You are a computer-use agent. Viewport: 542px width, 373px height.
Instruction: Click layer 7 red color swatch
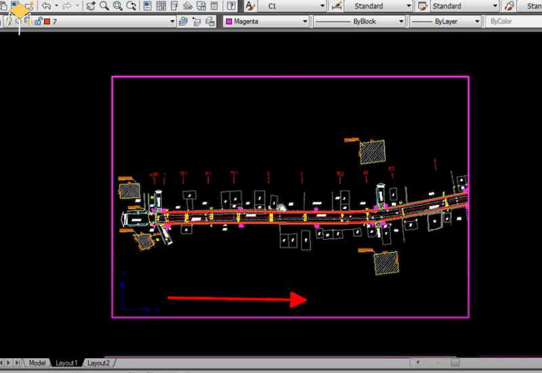(x=47, y=22)
